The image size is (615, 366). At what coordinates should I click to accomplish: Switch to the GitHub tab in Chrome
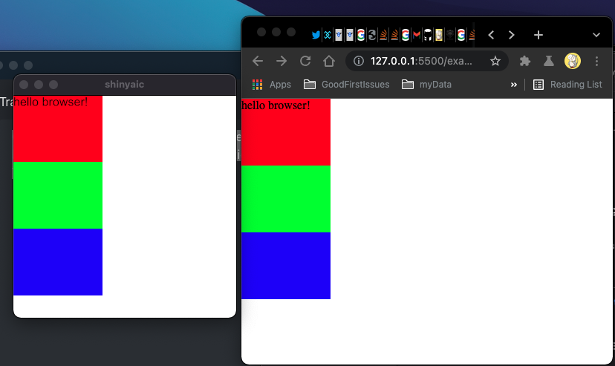(x=428, y=35)
